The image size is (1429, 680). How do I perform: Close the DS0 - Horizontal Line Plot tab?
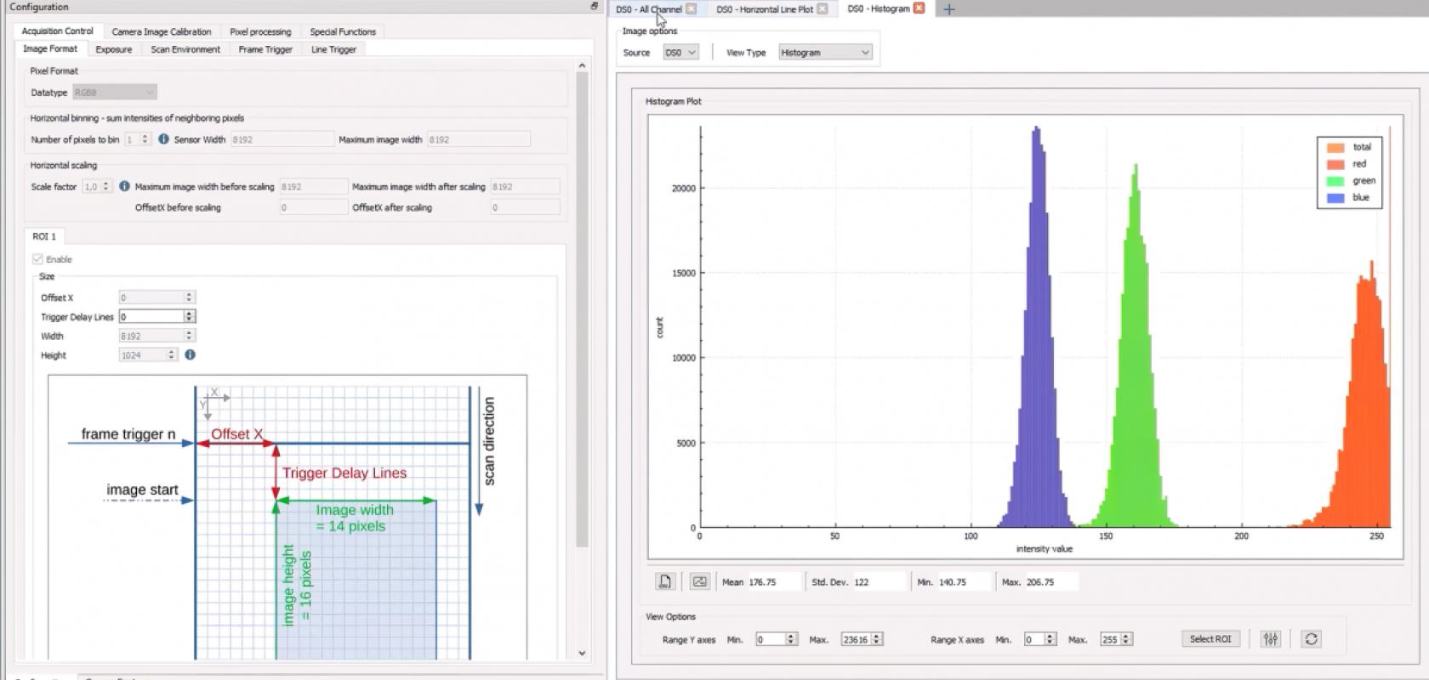coord(822,8)
